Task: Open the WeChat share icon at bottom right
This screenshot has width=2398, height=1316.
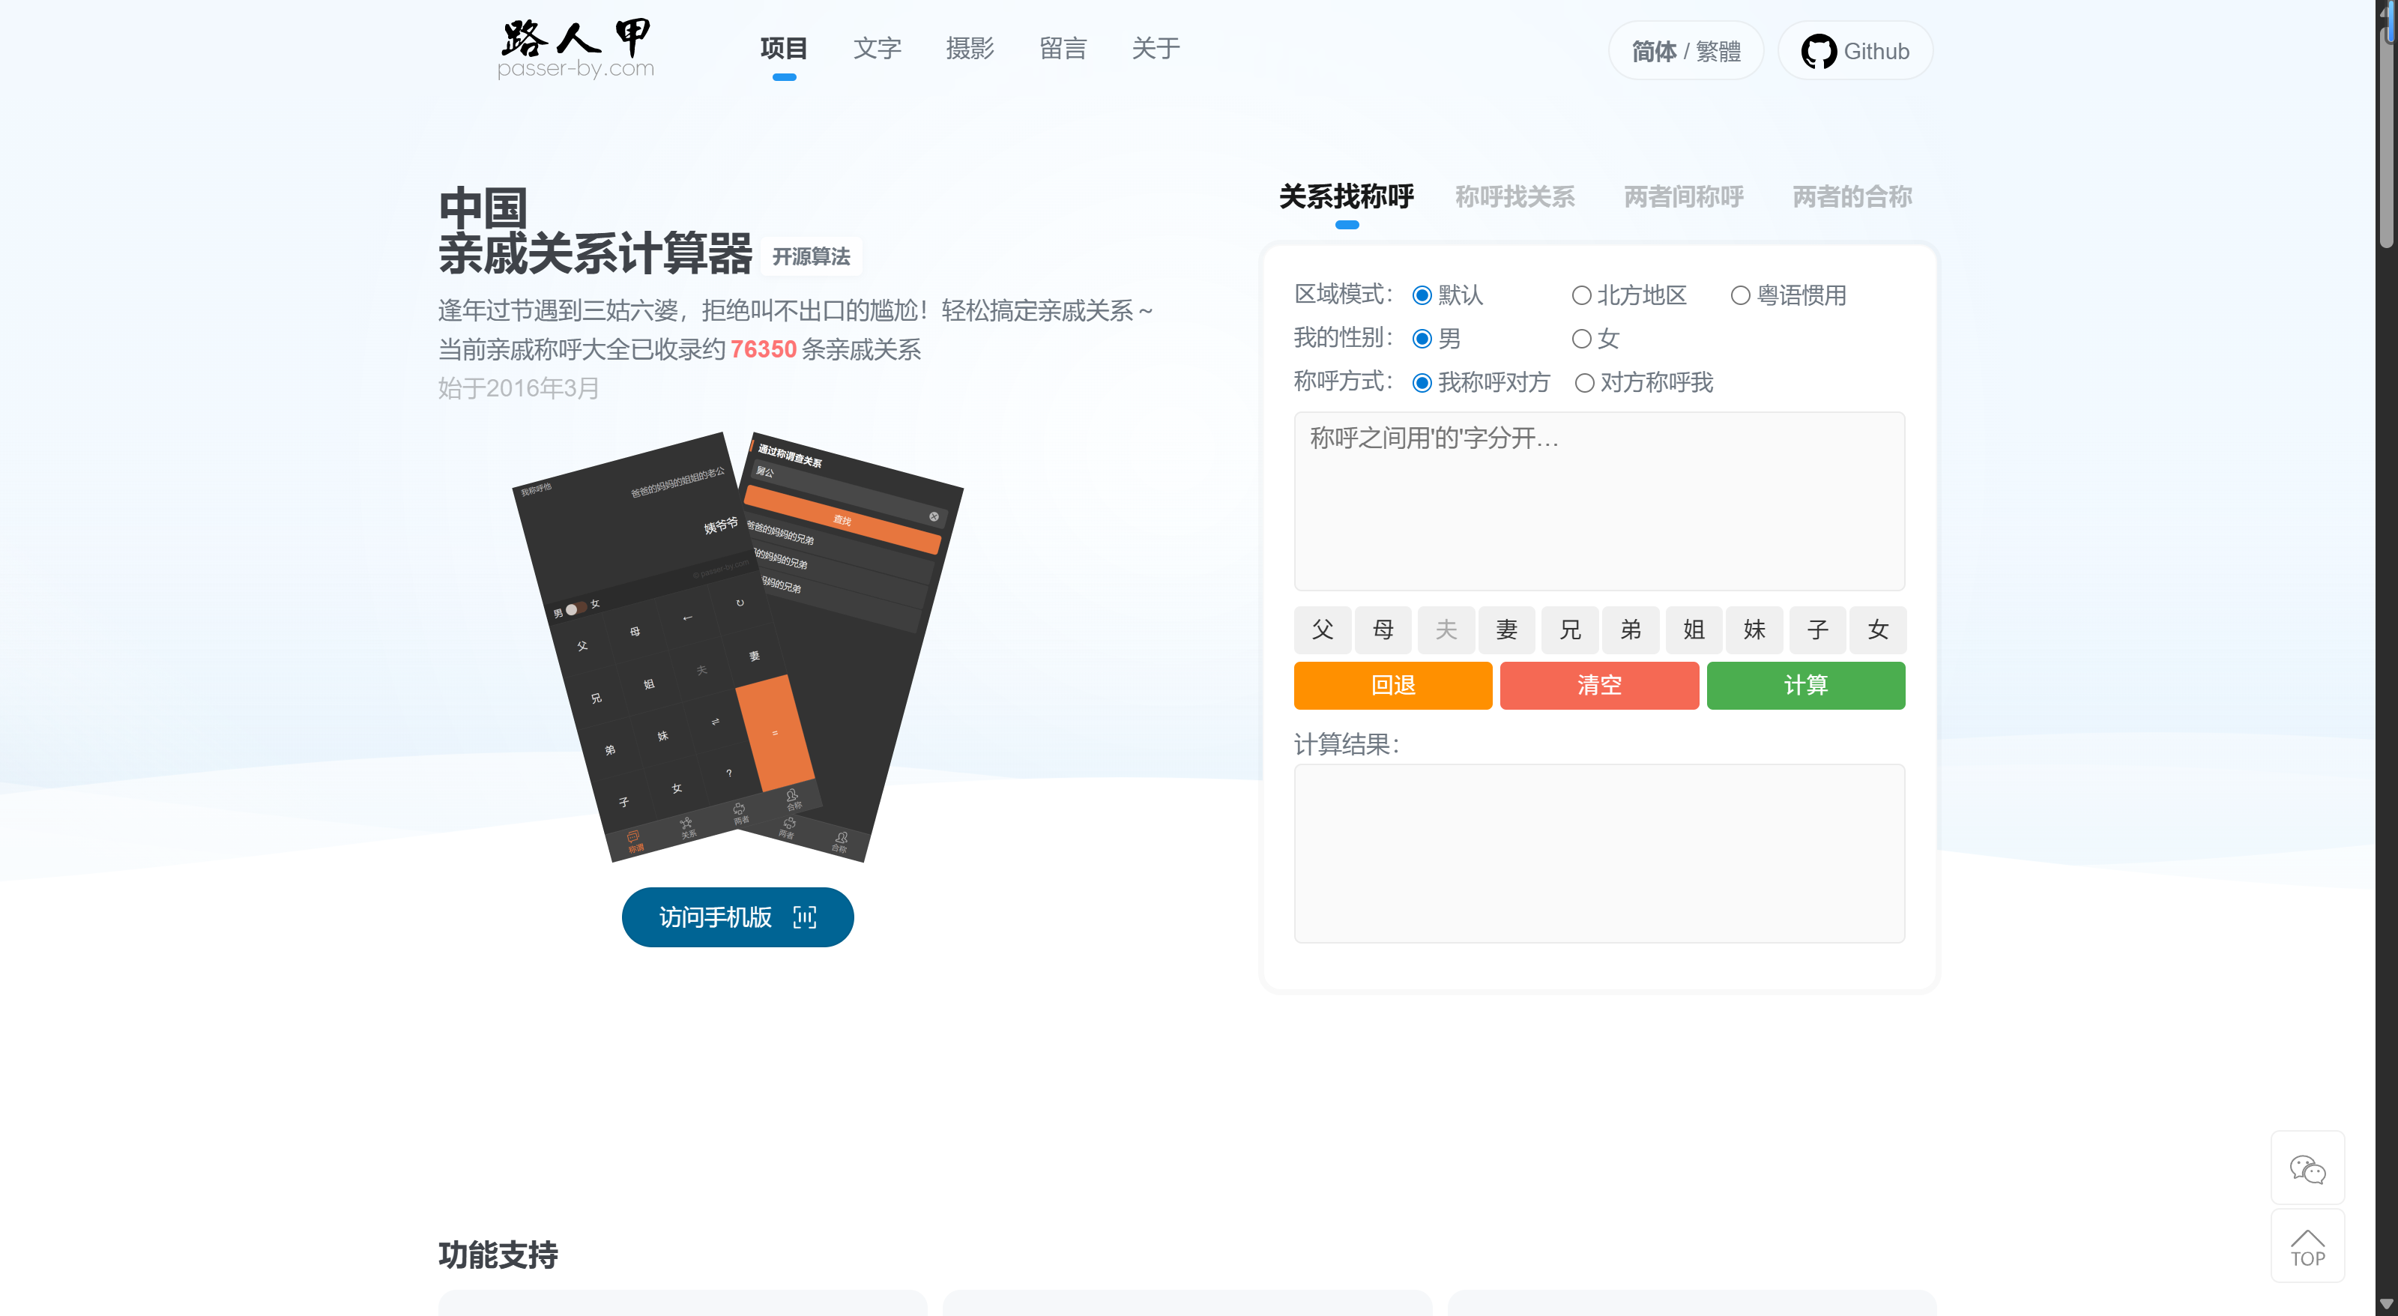Action: [x=2308, y=1168]
